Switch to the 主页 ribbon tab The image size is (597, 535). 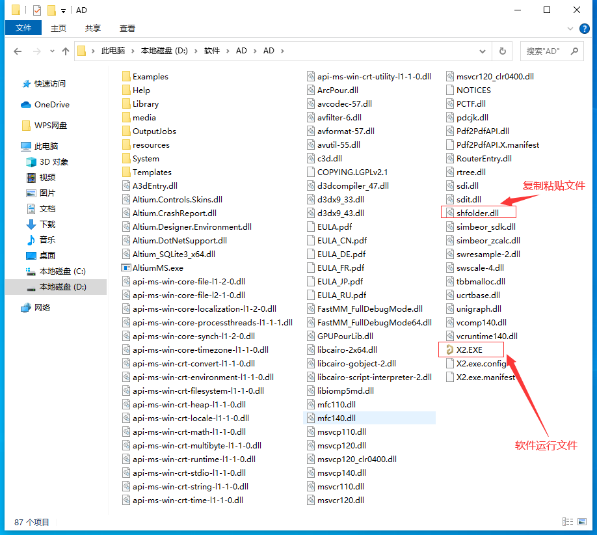click(59, 28)
